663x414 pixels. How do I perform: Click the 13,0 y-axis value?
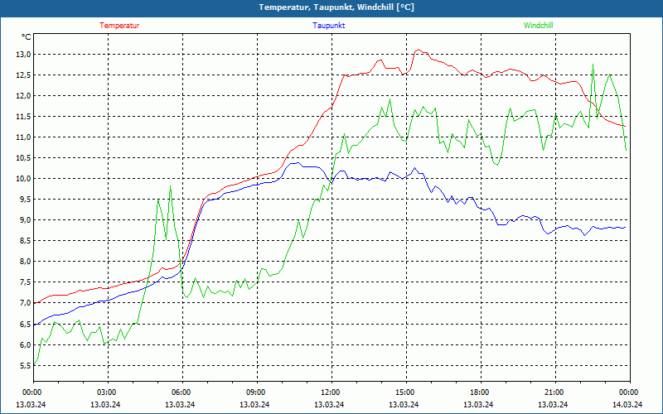pos(24,54)
